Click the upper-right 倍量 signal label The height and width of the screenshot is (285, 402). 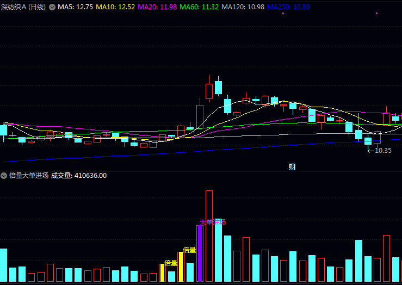[x=189, y=250]
